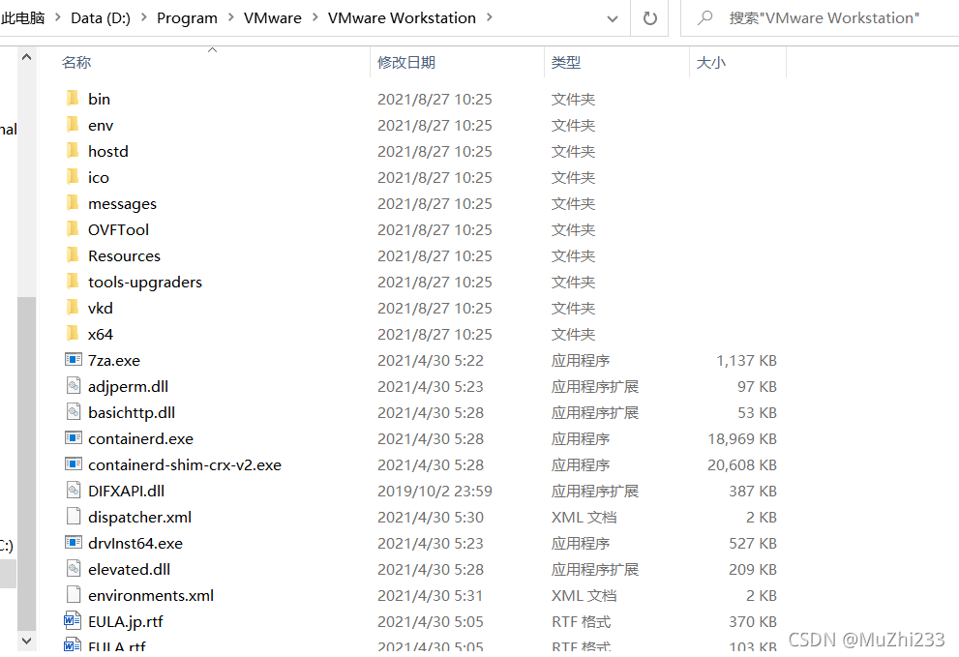959x657 pixels.
Task: Select the containerd.exe application icon
Action: [74, 438]
